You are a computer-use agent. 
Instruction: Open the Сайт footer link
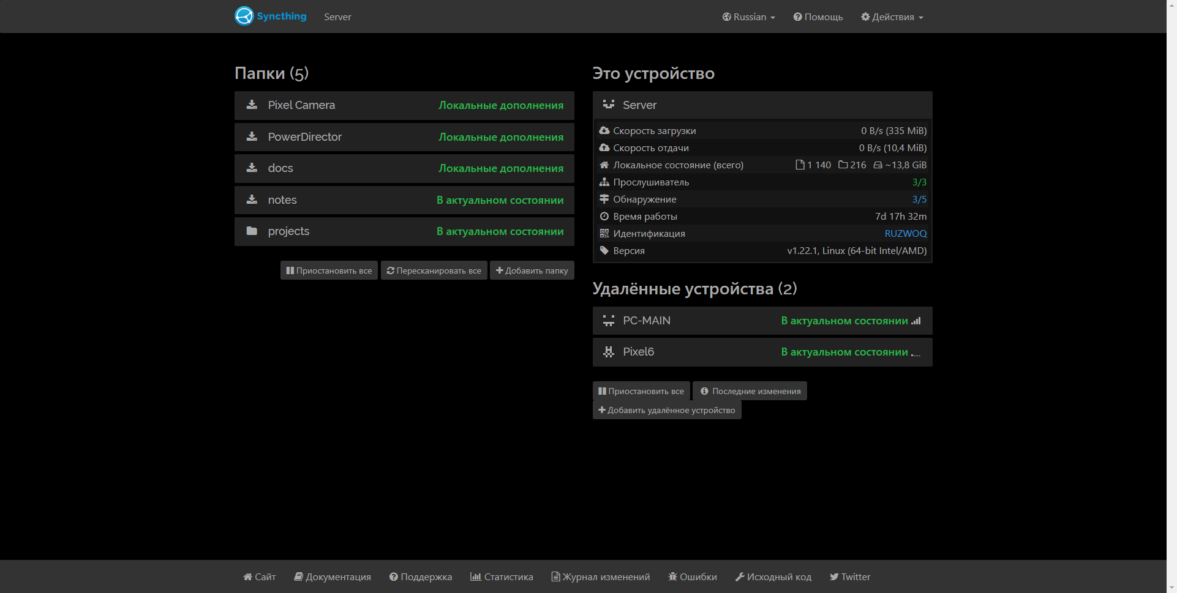(x=259, y=576)
